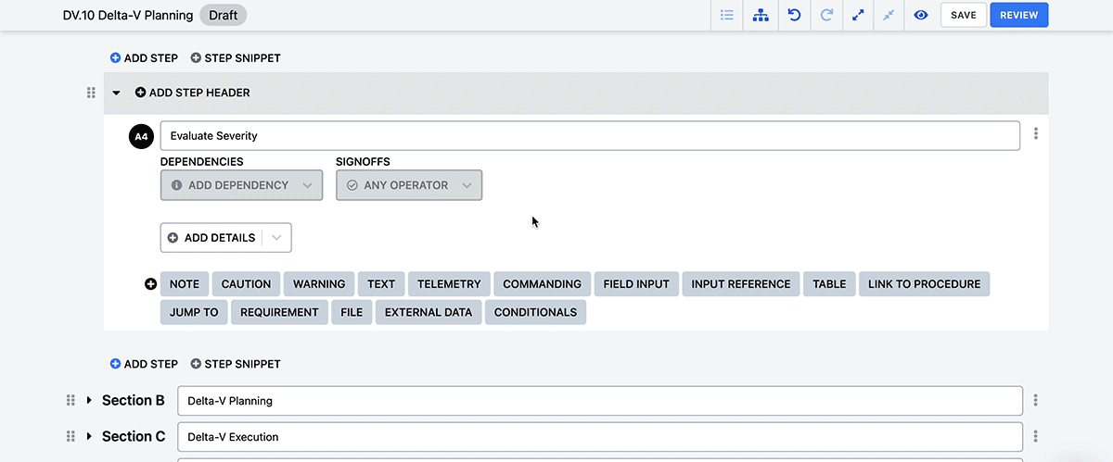Add a CAUTION block
The width and height of the screenshot is (1113, 462).
[x=246, y=284]
